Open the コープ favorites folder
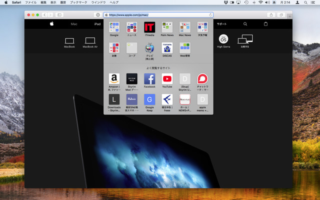The height and width of the screenshot is (200, 320). coord(132,48)
